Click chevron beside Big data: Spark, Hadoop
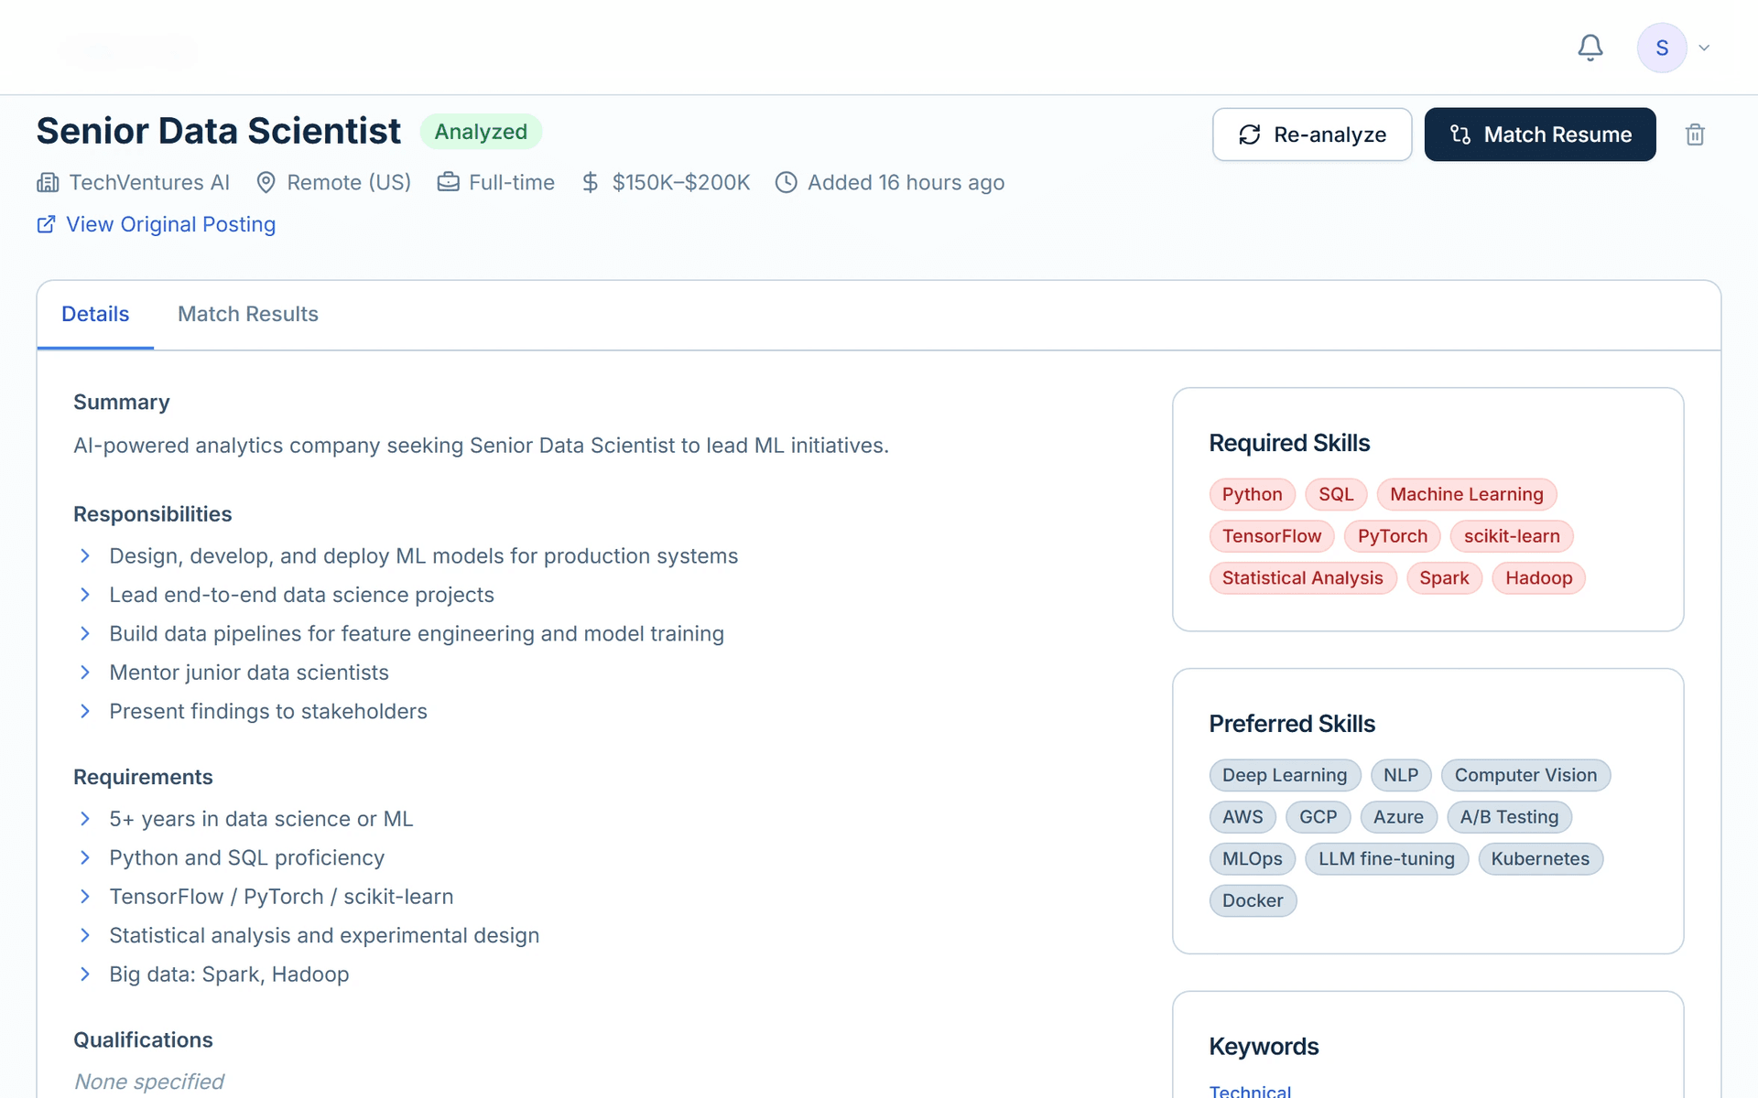 click(85, 974)
